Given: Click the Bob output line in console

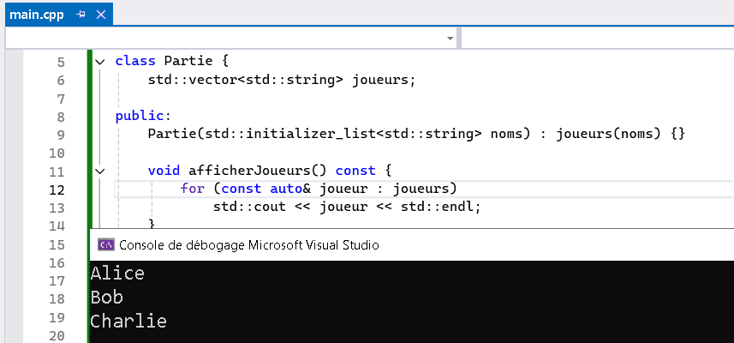Looking at the screenshot, I should tap(107, 297).
